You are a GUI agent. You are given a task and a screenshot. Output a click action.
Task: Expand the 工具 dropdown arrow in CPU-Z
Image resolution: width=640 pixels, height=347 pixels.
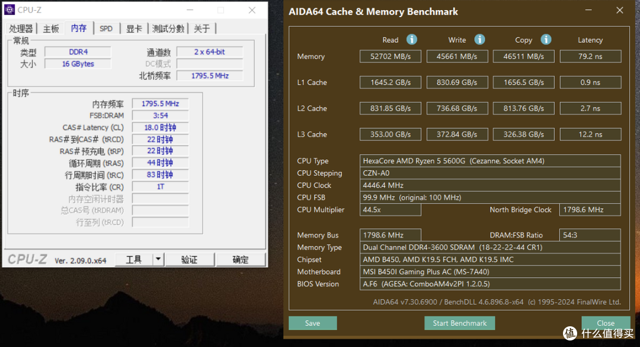158,259
